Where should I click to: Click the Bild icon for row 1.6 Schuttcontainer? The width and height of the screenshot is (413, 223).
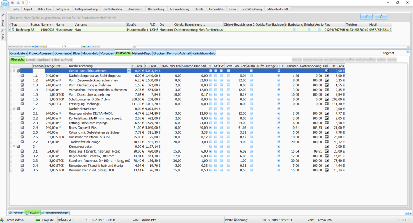327,99
